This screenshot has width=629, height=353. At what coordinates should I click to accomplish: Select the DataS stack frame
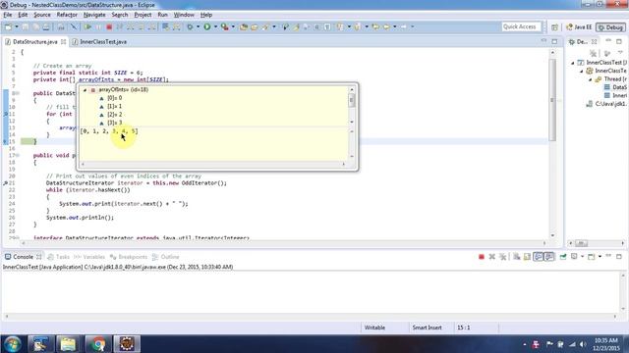coord(615,87)
